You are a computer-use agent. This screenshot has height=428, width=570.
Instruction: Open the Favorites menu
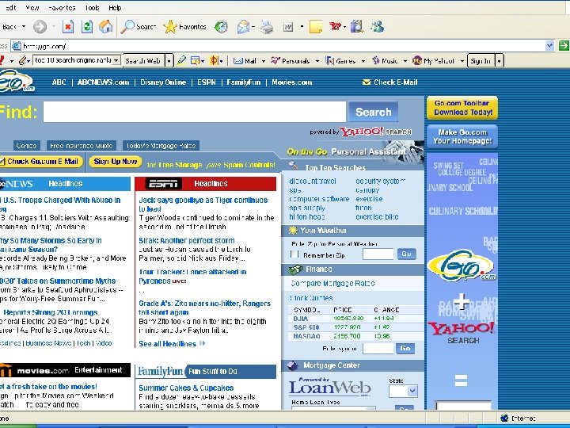[62, 8]
